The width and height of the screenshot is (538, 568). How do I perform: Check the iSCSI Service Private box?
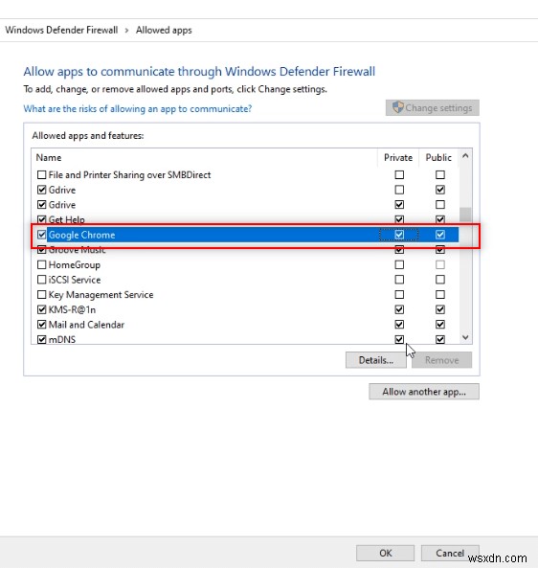click(399, 280)
